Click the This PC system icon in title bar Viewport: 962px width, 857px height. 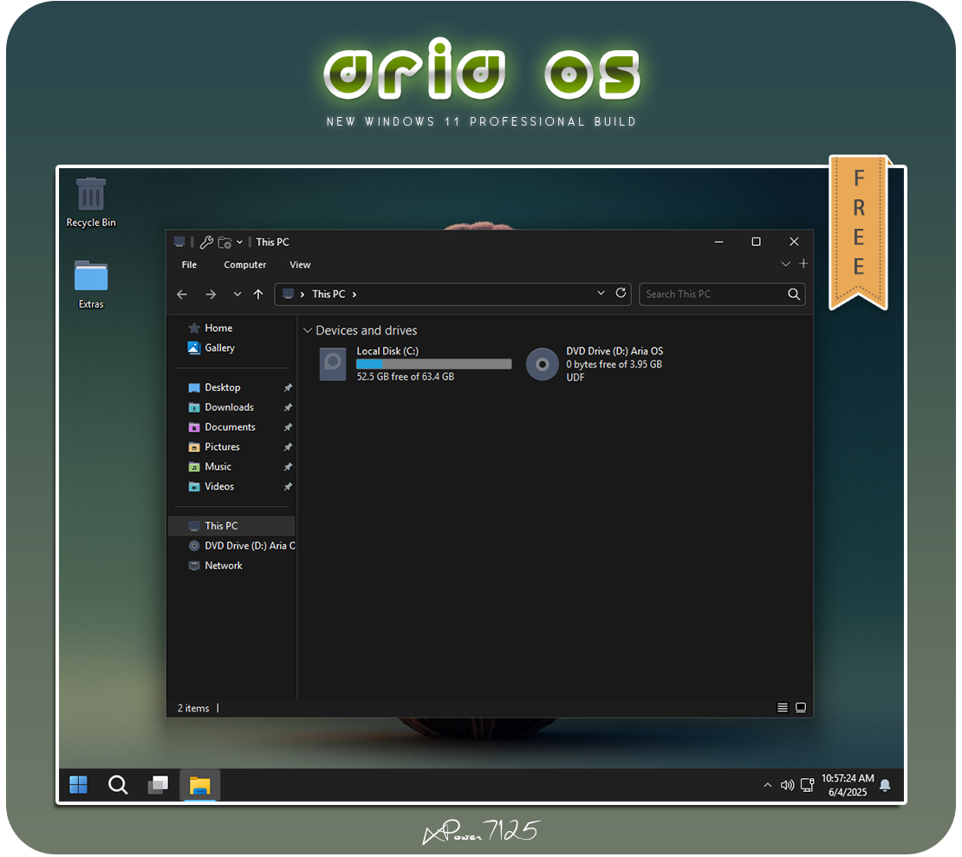click(179, 242)
